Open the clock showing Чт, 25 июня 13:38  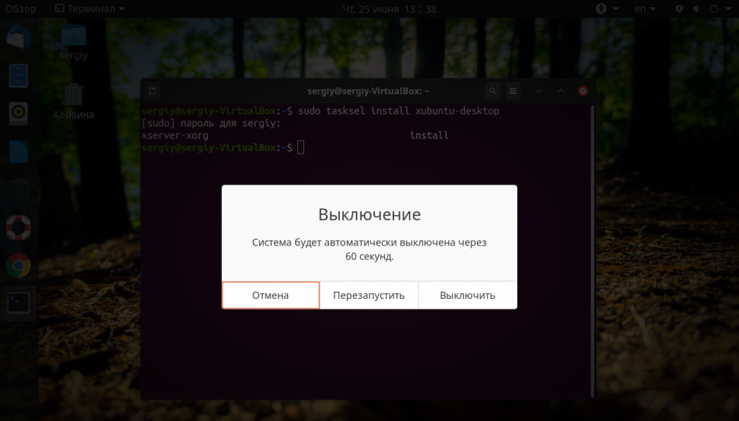point(390,9)
